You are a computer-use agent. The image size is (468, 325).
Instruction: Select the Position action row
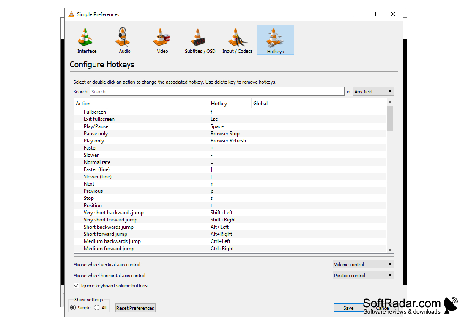[x=230, y=205]
